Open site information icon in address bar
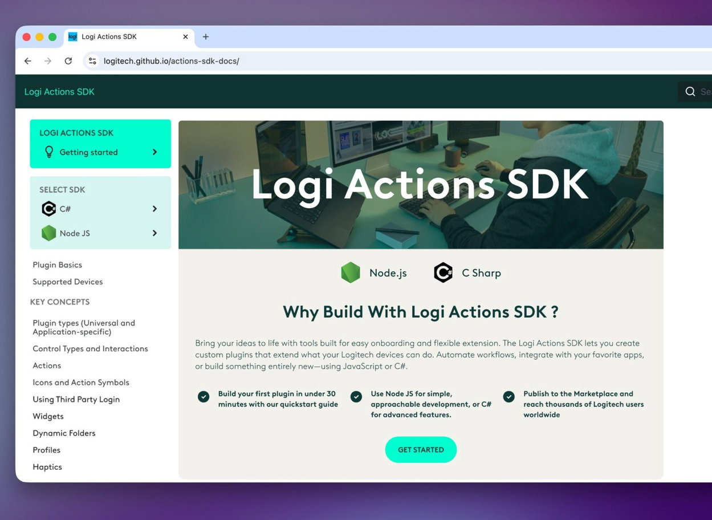The image size is (712, 520). 92,61
